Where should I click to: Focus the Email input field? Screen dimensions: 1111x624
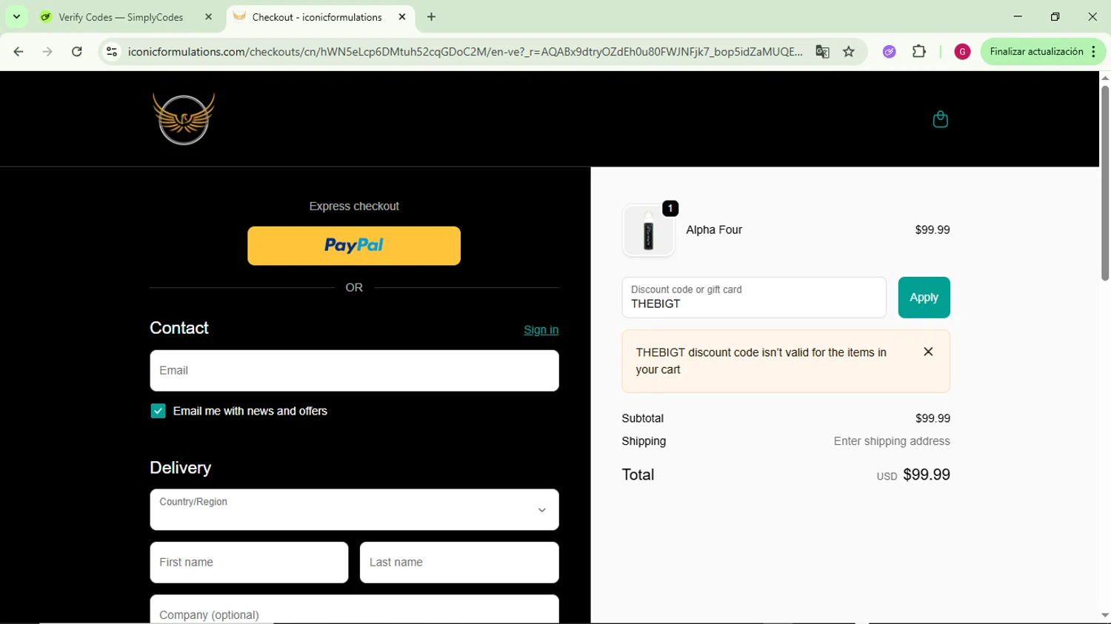pyautogui.click(x=354, y=371)
